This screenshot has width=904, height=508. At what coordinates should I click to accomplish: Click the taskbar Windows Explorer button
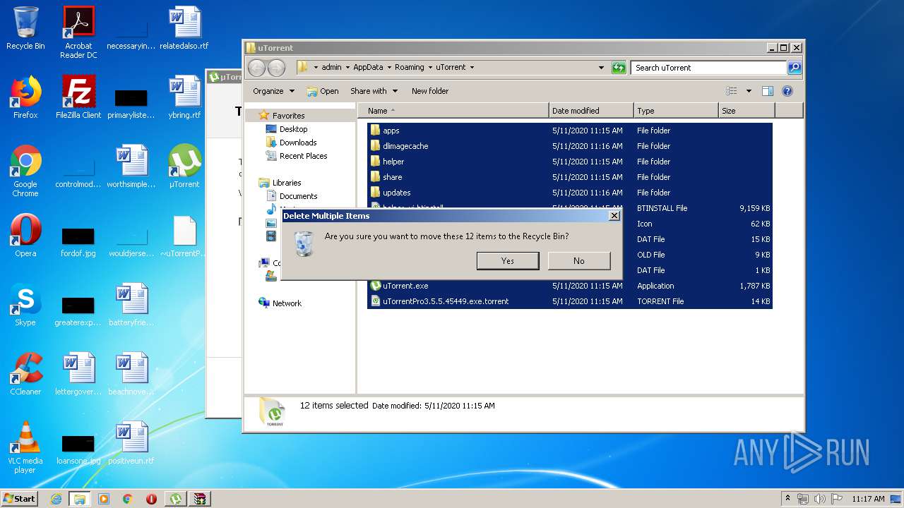pyautogui.click(x=80, y=499)
